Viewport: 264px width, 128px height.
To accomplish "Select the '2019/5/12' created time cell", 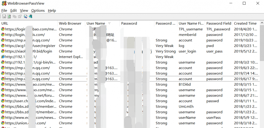I will tap(246, 51).
